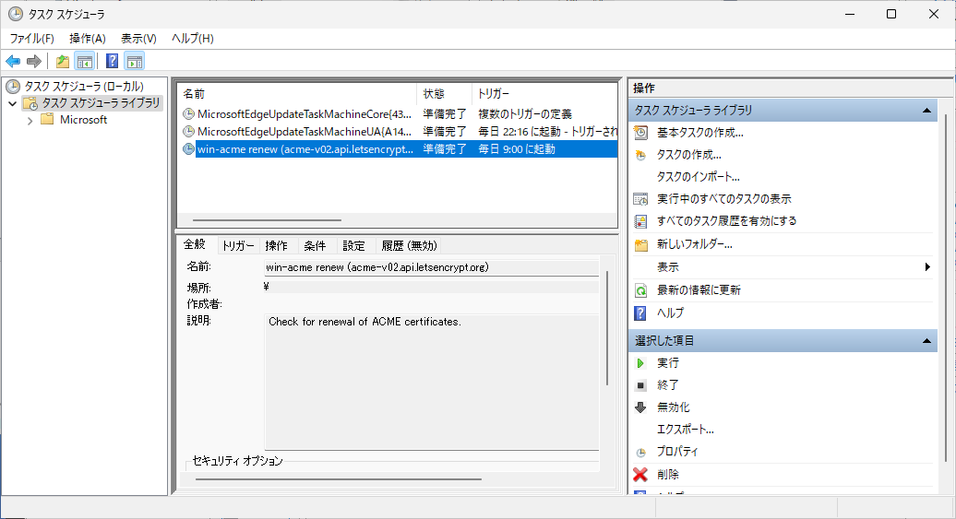Click the clock icon of MicrosoftEdgeUpdateTaskMachineCore task
The height and width of the screenshot is (519, 956).
pos(189,114)
